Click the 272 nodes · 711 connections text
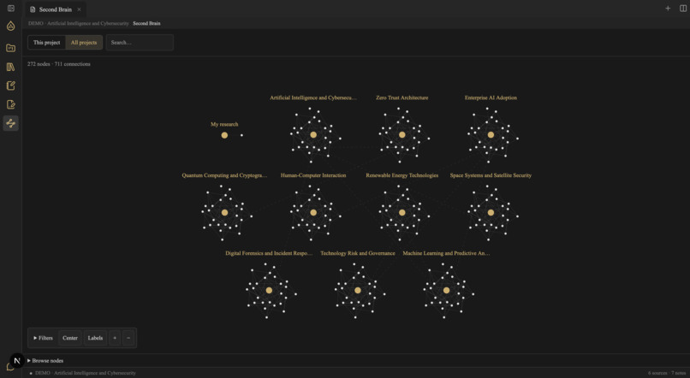The width and height of the screenshot is (690, 378). coord(59,64)
